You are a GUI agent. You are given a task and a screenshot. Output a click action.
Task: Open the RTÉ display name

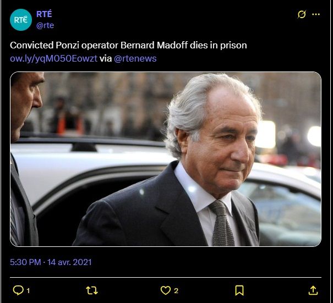point(44,14)
